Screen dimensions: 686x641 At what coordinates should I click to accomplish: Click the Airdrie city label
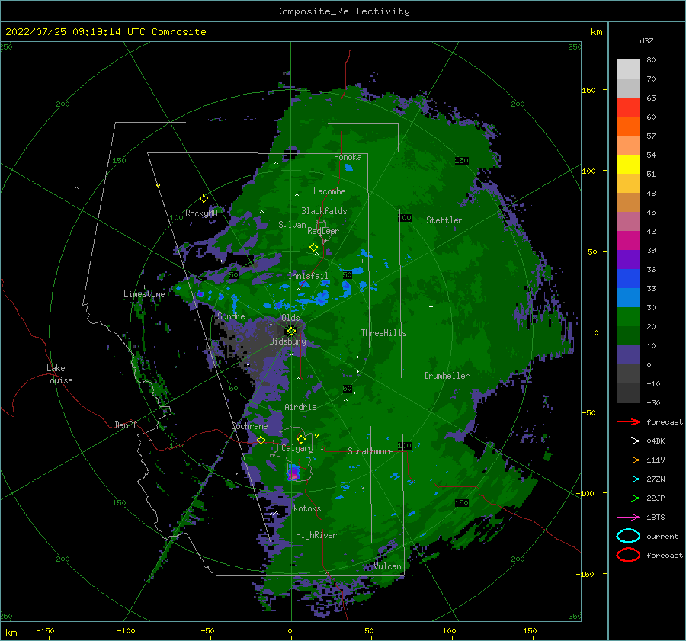click(x=300, y=407)
